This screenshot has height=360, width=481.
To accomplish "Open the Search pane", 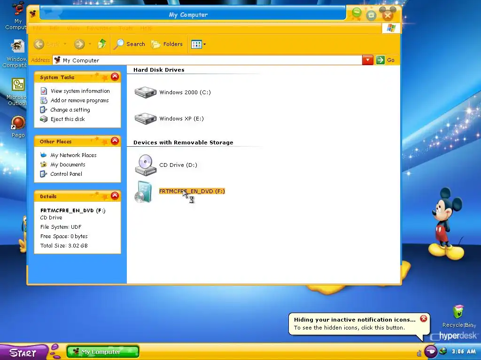I will (130, 44).
